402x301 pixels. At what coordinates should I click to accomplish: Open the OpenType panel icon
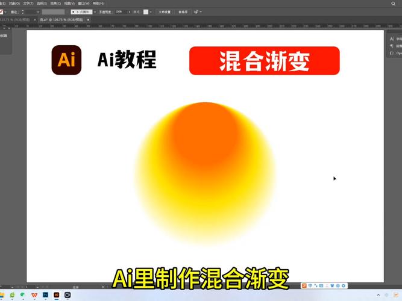pos(392,53)
